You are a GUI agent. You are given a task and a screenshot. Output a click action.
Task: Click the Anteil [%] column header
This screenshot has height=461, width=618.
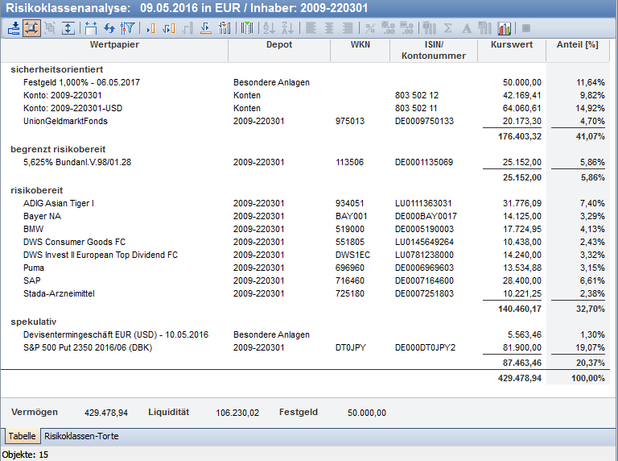577,45
